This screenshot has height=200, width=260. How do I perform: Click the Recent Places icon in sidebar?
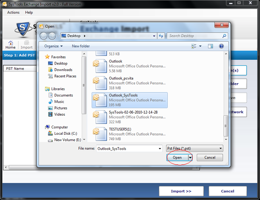[x=50, y=76]
